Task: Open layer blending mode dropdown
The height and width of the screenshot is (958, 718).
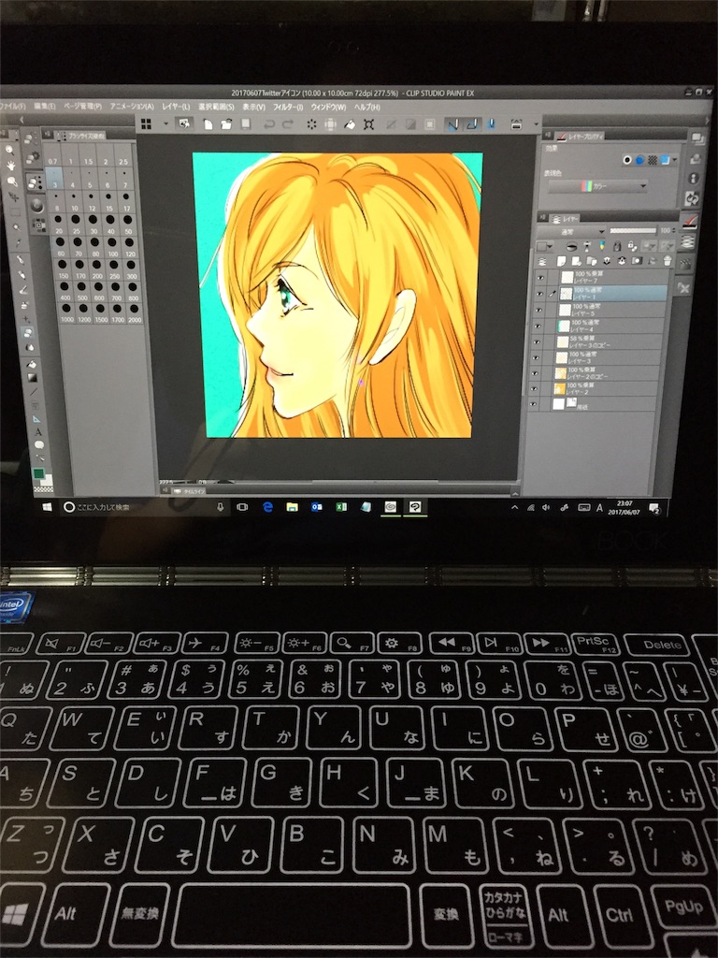Action: (571, 232)
